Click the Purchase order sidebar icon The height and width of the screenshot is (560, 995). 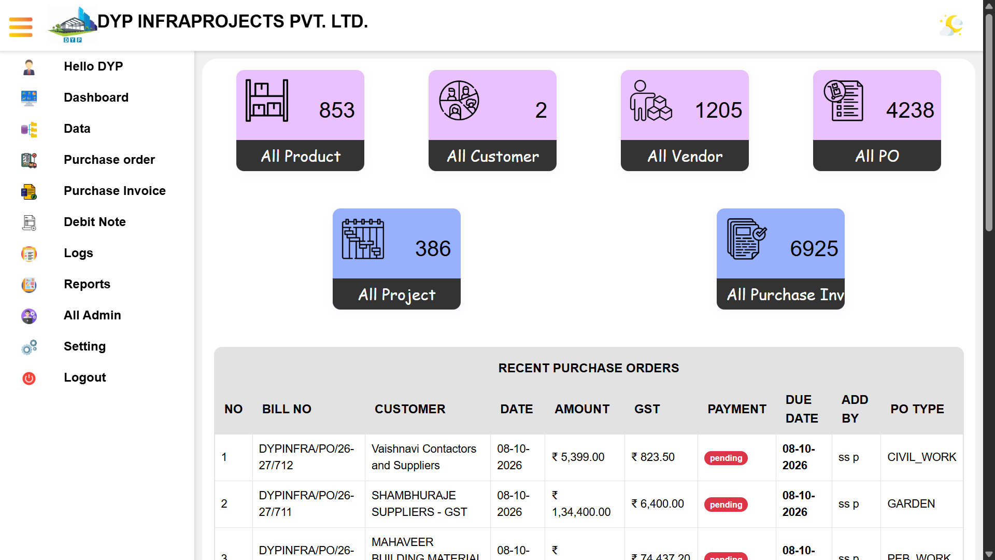tap(29, 160)
